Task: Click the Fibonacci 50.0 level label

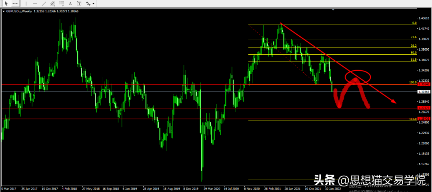Action: (x=413, y=53)
